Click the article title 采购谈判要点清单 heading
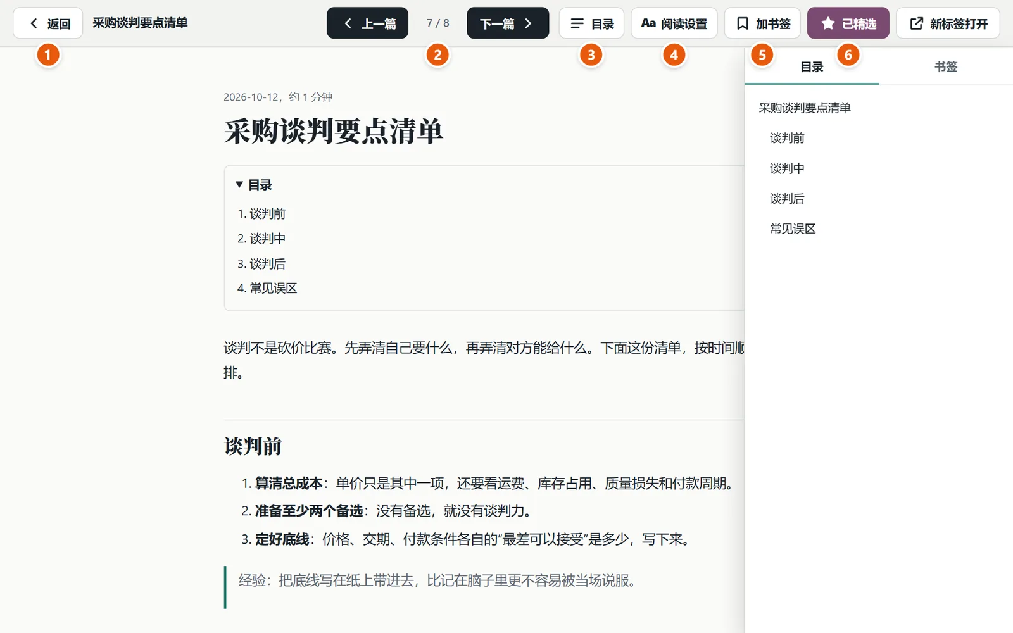Screen dimensions: 1013x633 (334, 132)
